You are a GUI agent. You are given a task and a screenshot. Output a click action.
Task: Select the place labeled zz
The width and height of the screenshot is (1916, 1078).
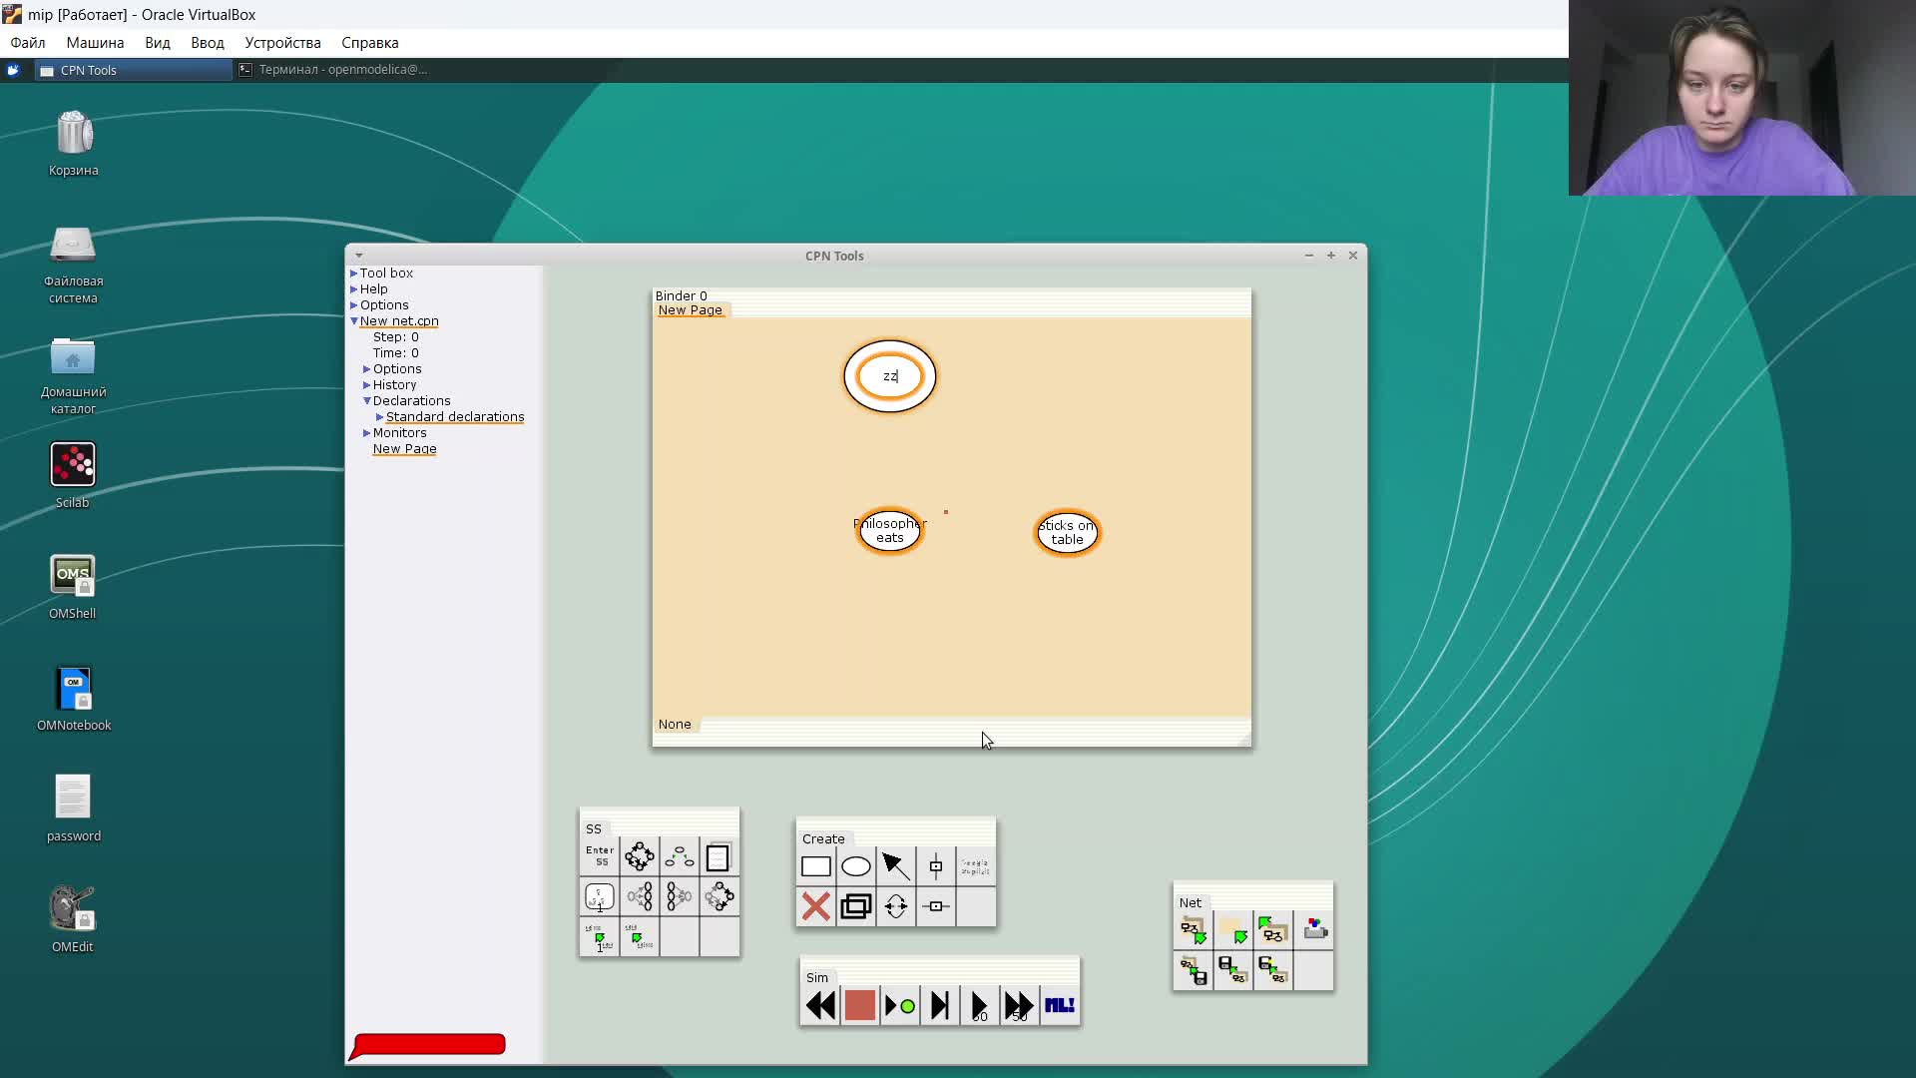[890, 376]
